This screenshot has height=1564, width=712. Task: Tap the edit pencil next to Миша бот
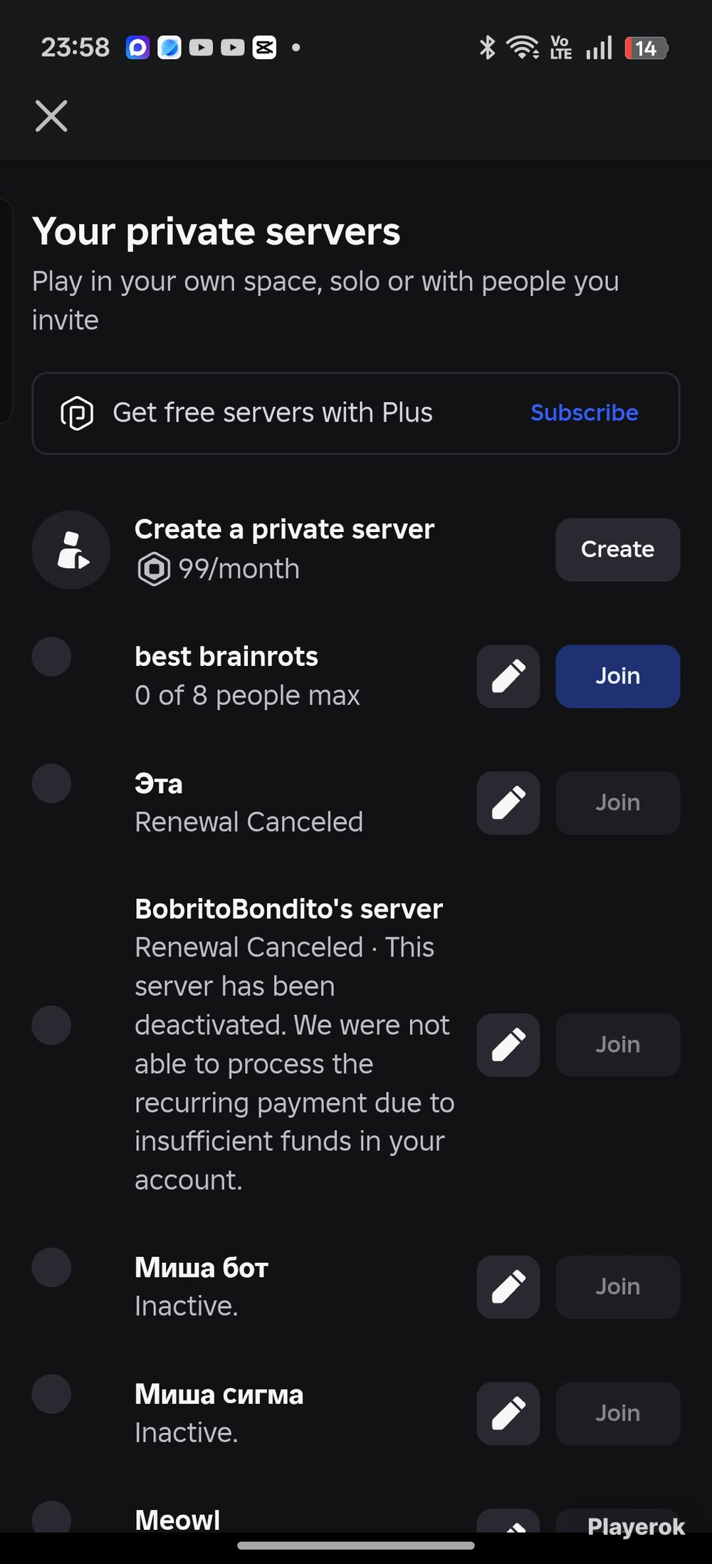click(x=508, y=1287)
